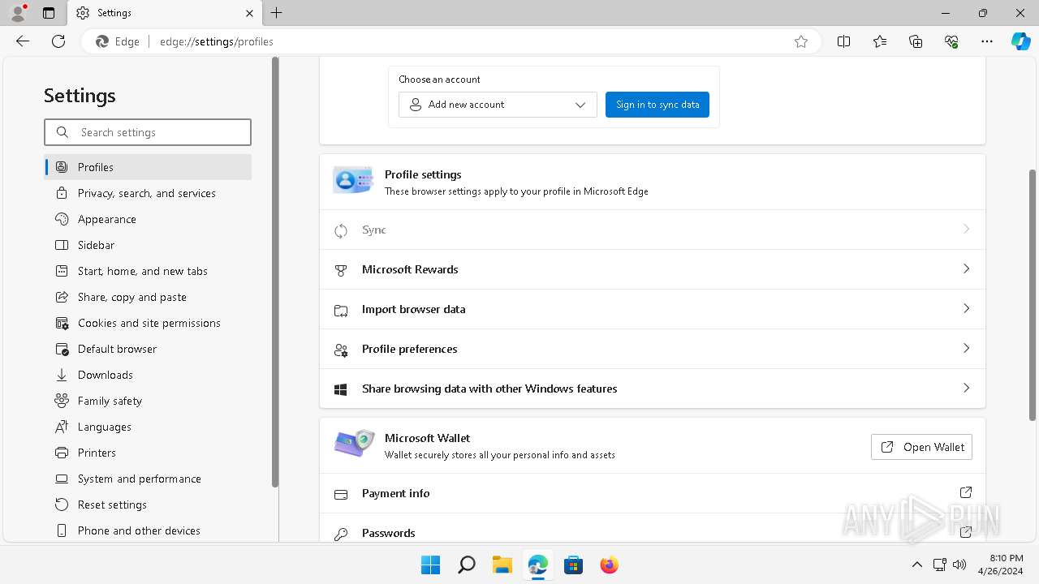Viewport: 1039px width, 584px height.
Task: Open Share, copy and paste settings
Action: 148,297
